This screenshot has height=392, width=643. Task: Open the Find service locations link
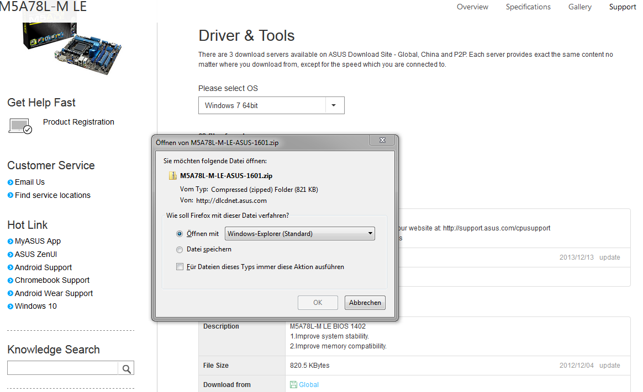click(52, 196)
